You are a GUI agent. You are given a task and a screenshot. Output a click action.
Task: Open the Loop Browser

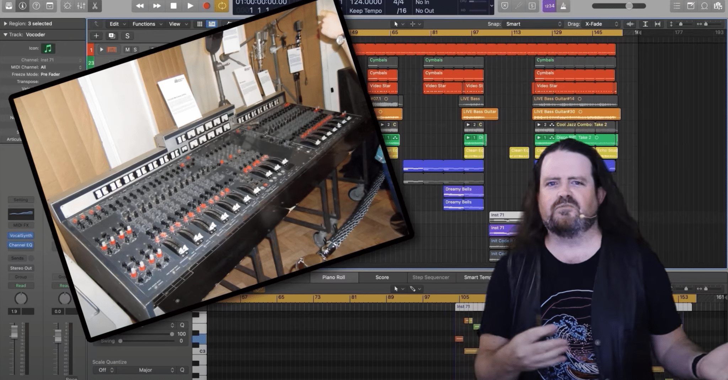pos(704,6)
